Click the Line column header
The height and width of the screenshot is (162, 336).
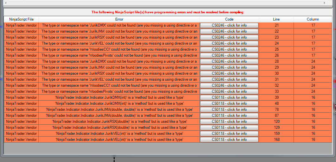[x=276, y=19]
